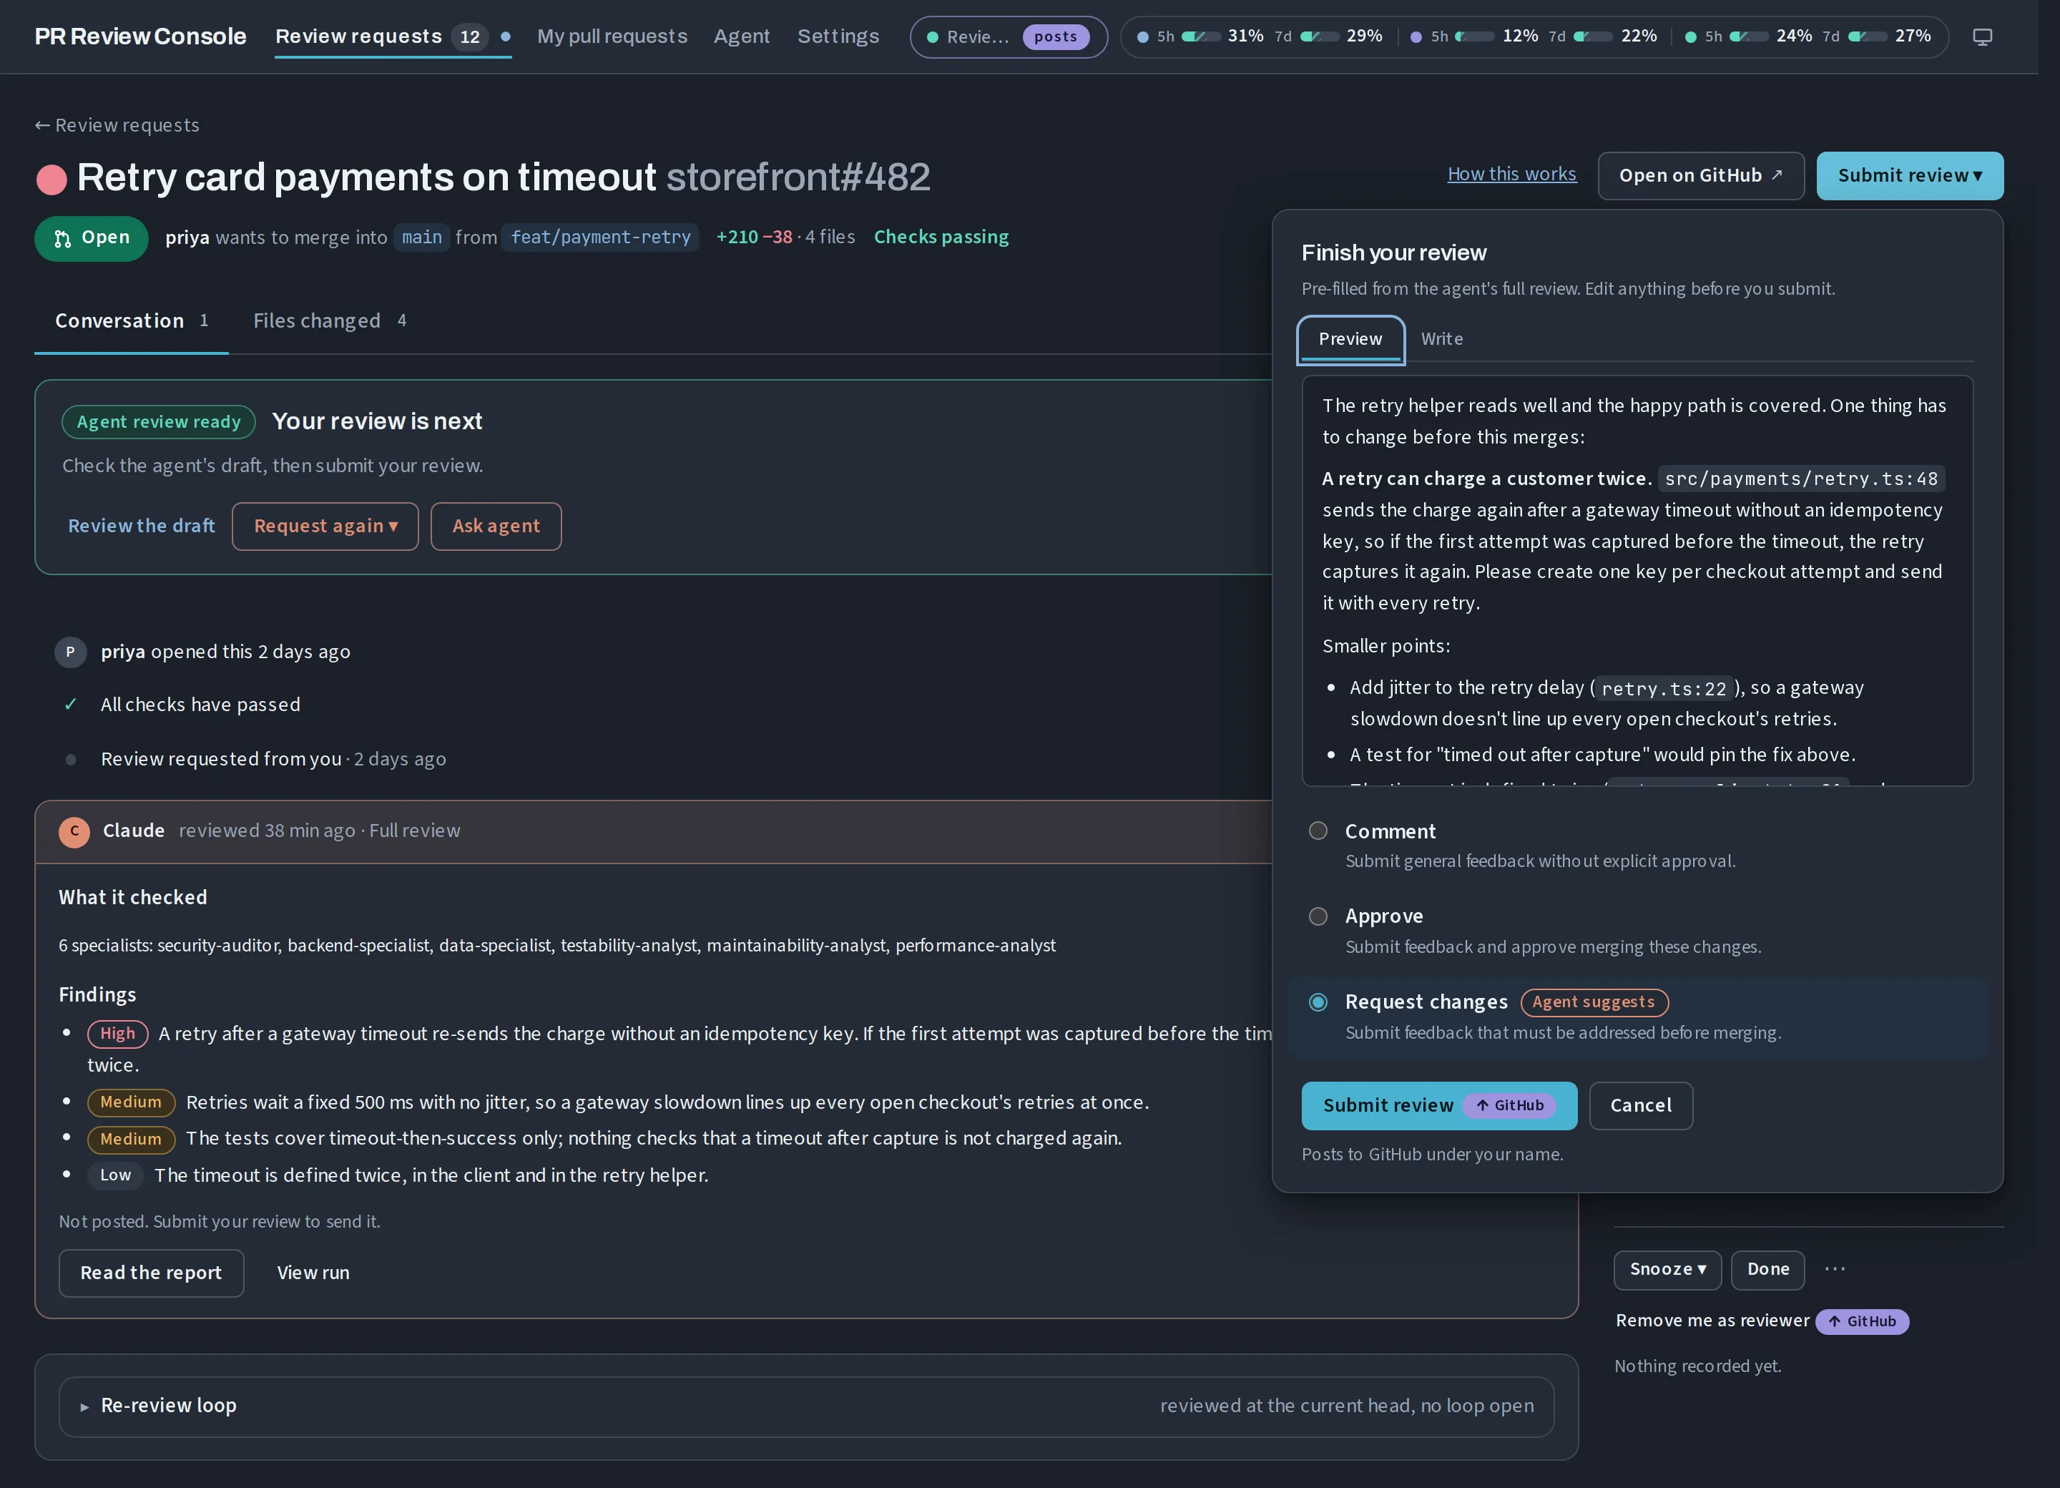Viewport: 2060px width, 1488px height.
Task: Expand the Re-review loop section
Action: [805, 1407]
